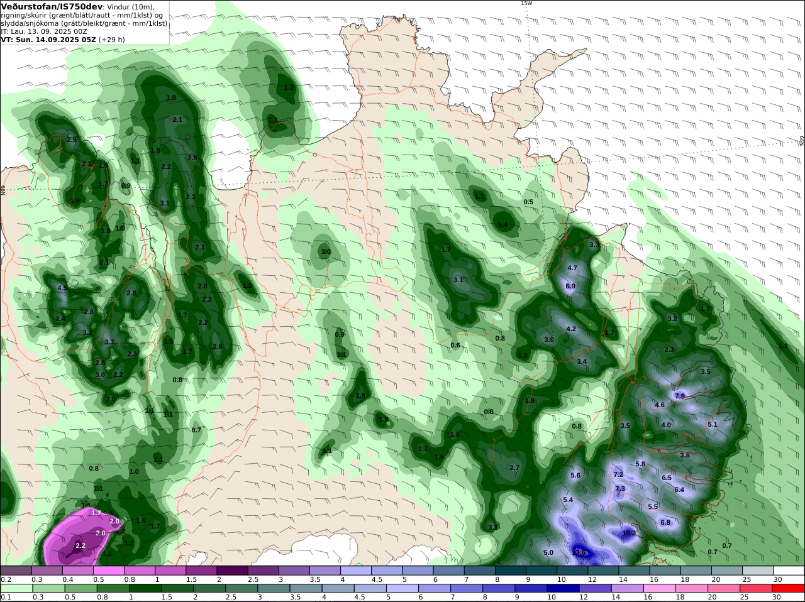Click the '5.1' precipitation value
This screenshot has height=602, width=805.
pyautogui.click(x=713, y=424)
